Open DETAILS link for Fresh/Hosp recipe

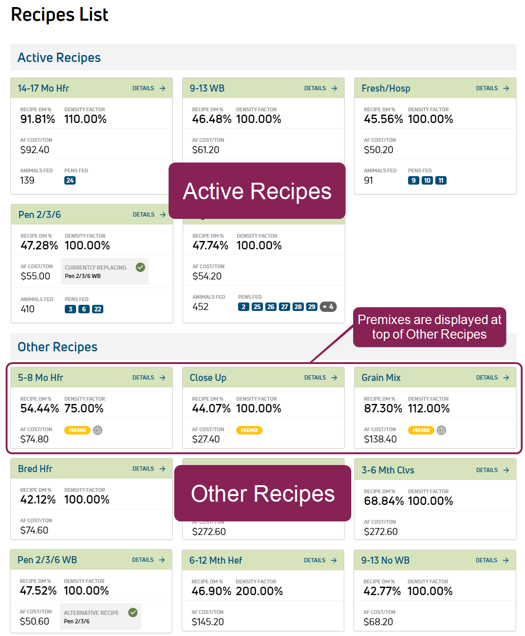click(487, 88)
